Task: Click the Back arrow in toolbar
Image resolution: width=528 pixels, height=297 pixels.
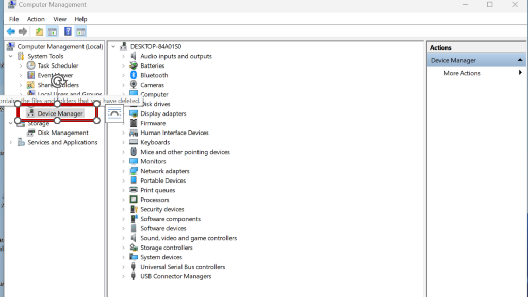Action: pos(10,32)
